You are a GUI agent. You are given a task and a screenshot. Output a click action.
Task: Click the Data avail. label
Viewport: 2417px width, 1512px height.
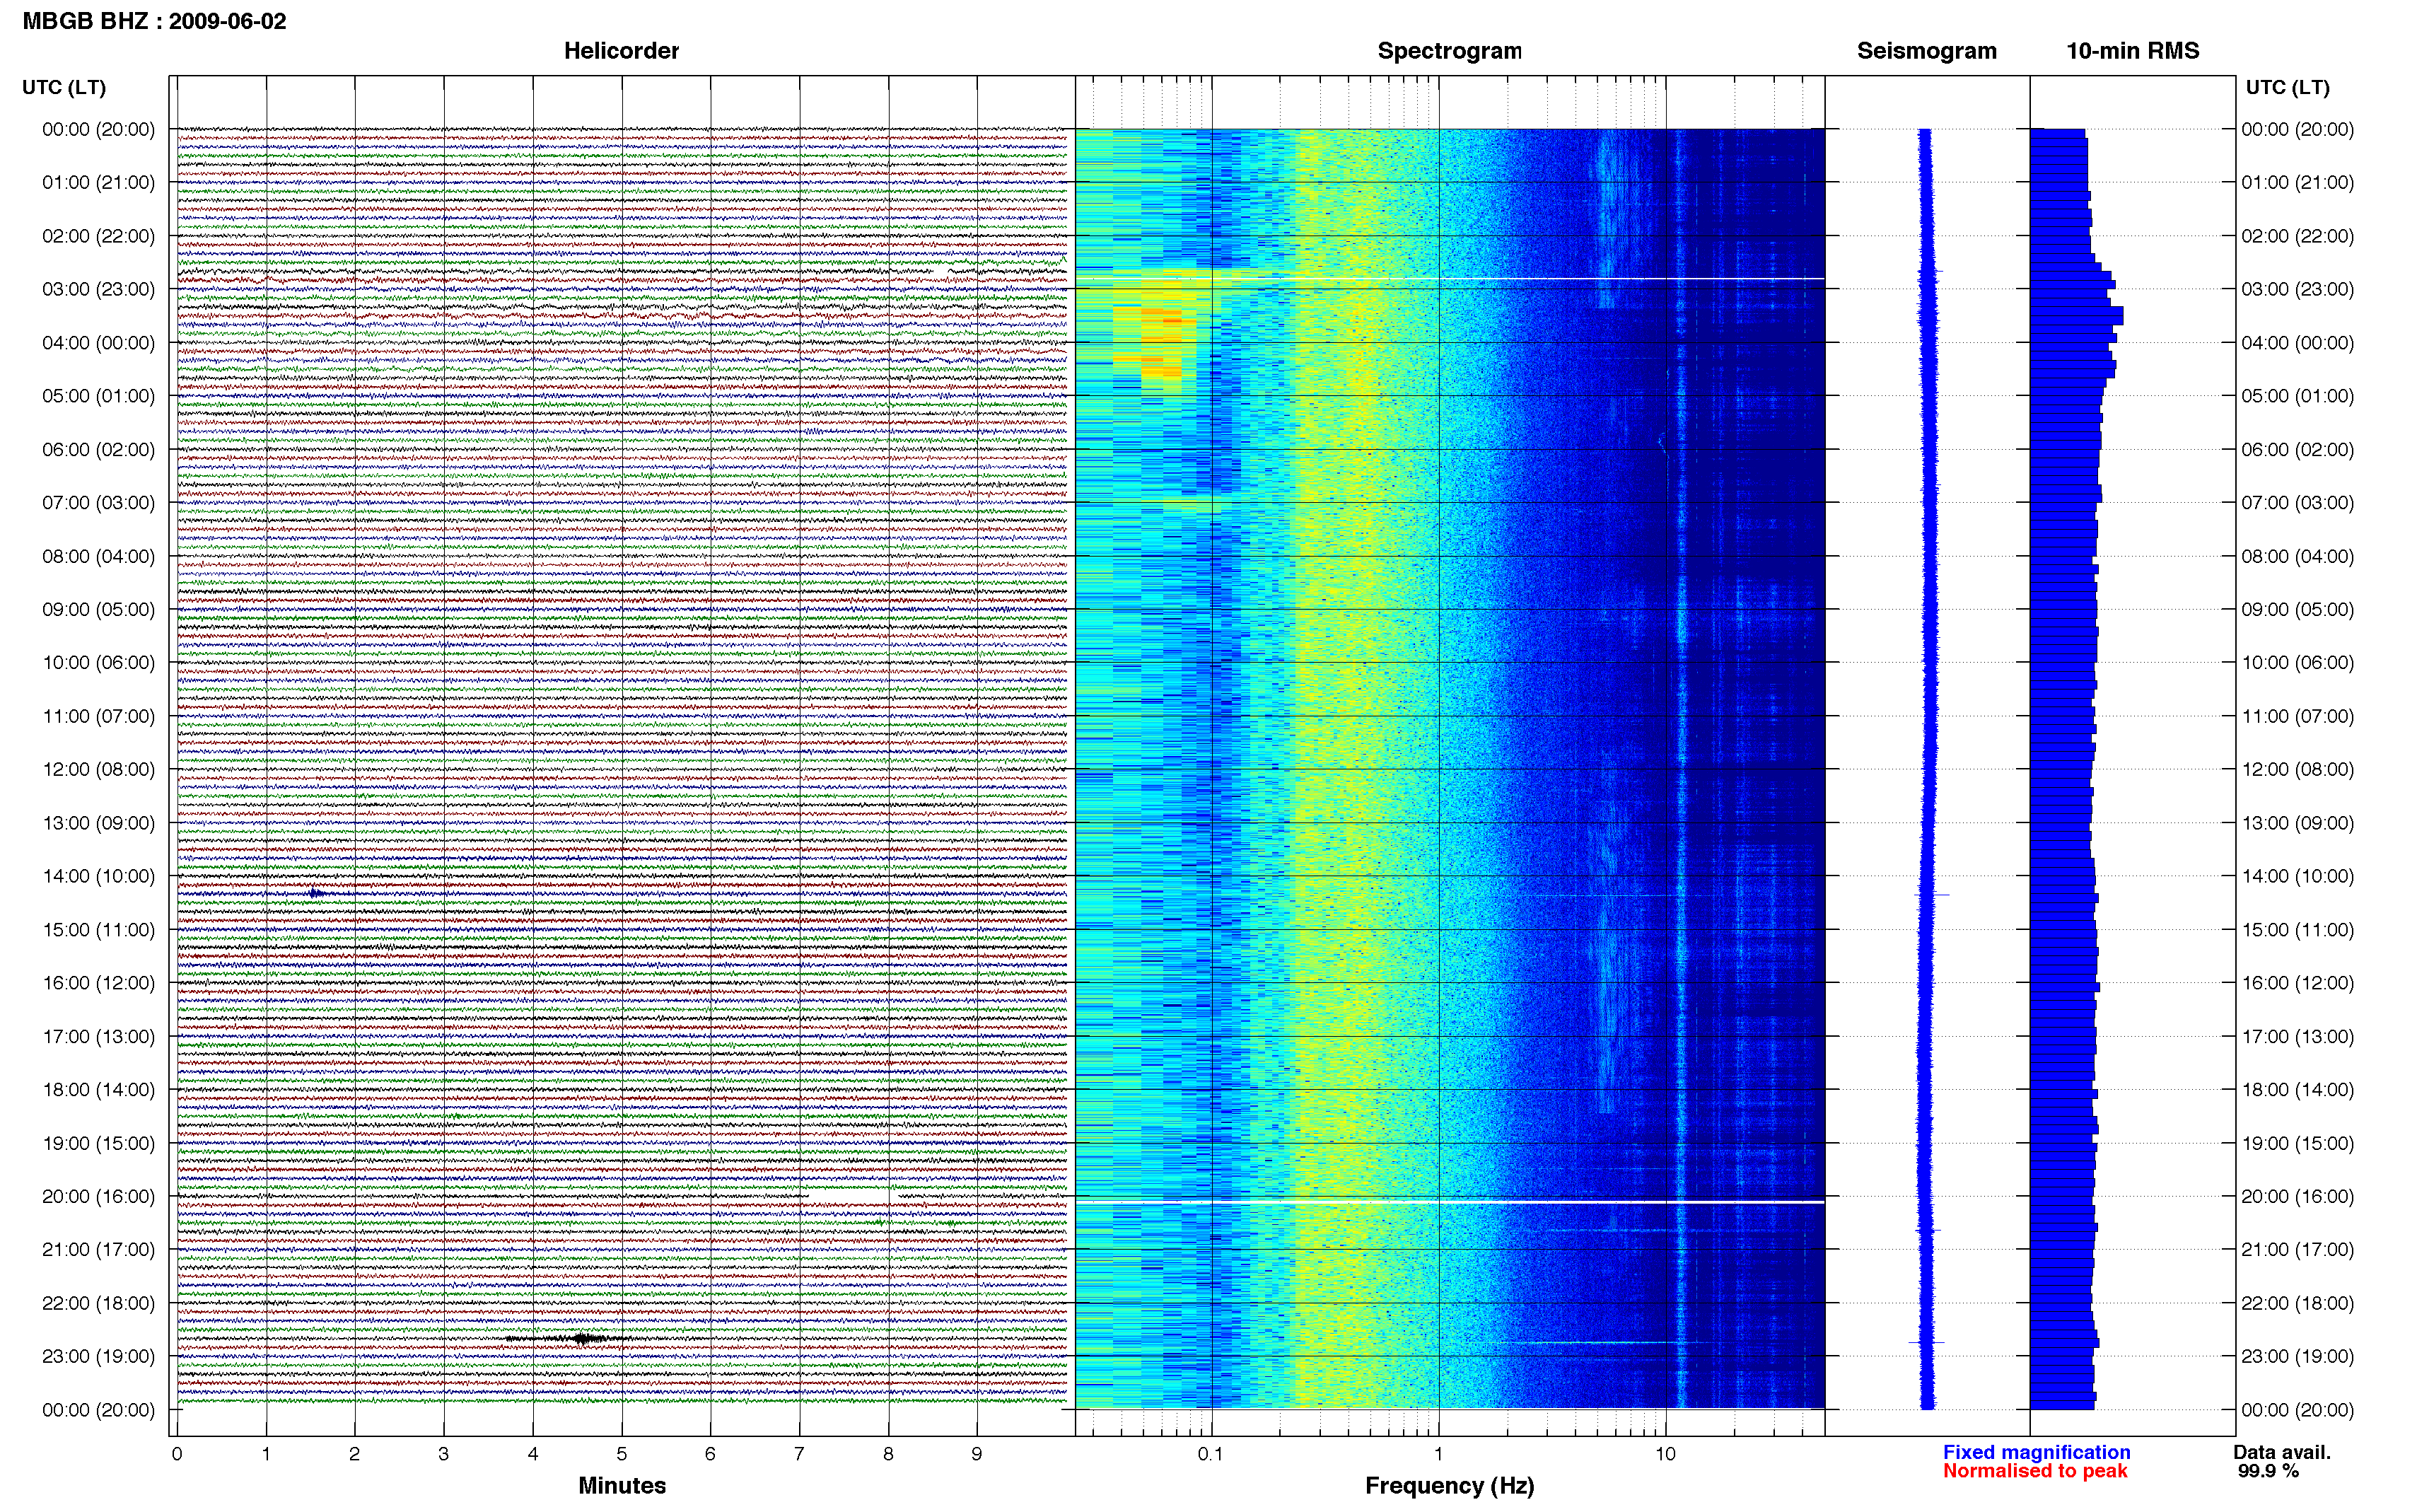point(2282,1452)
